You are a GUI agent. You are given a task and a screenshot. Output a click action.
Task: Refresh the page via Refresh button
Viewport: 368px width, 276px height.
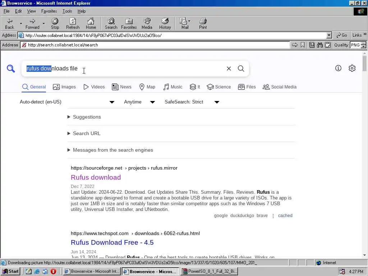point(73,23)
